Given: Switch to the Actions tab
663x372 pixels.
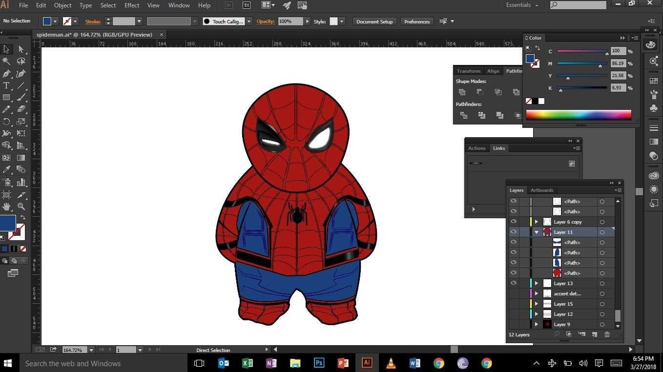Looking at the screenshot, I should click(477, 148).
